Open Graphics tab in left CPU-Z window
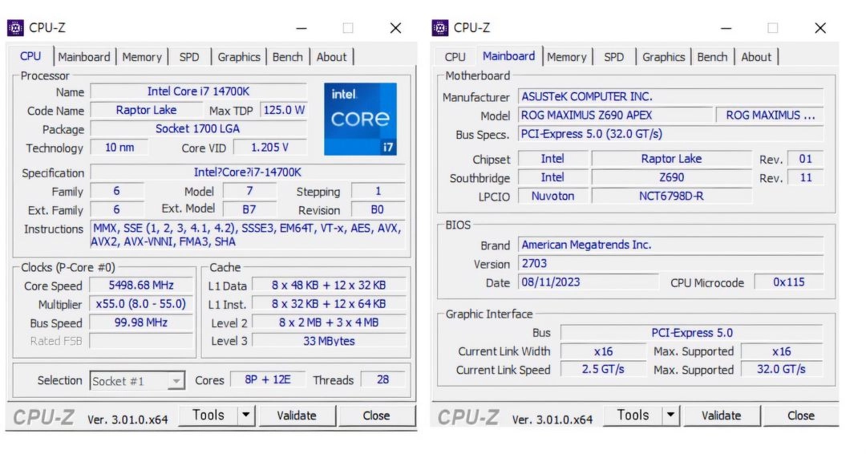 click(239, 57)
